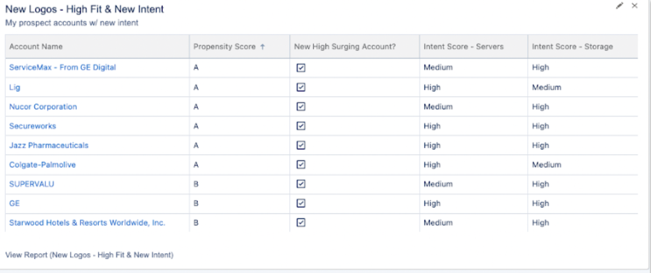Screen dimensions: 651x273
Task: Click Colgate-Palmolive Storage intent 'Medium' cell
Action: pos(583,164)
